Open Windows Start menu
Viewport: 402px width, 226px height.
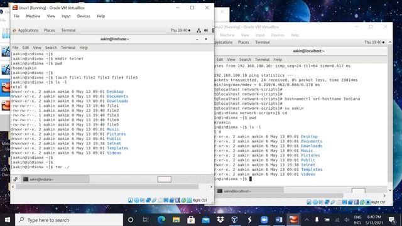point(8,220)
